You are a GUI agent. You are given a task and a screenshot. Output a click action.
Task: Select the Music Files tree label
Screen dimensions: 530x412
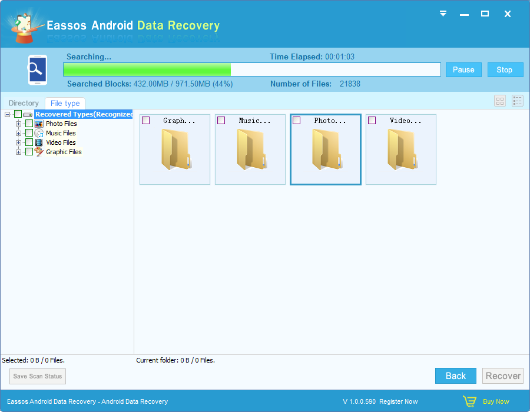click(61, 133)
